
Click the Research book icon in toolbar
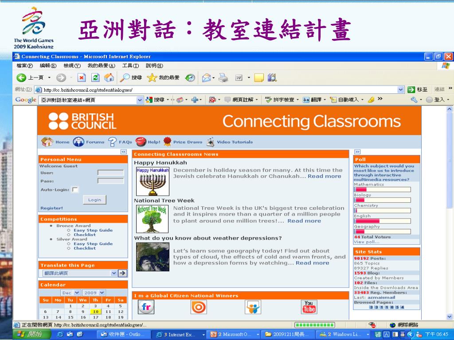[272, 77]
